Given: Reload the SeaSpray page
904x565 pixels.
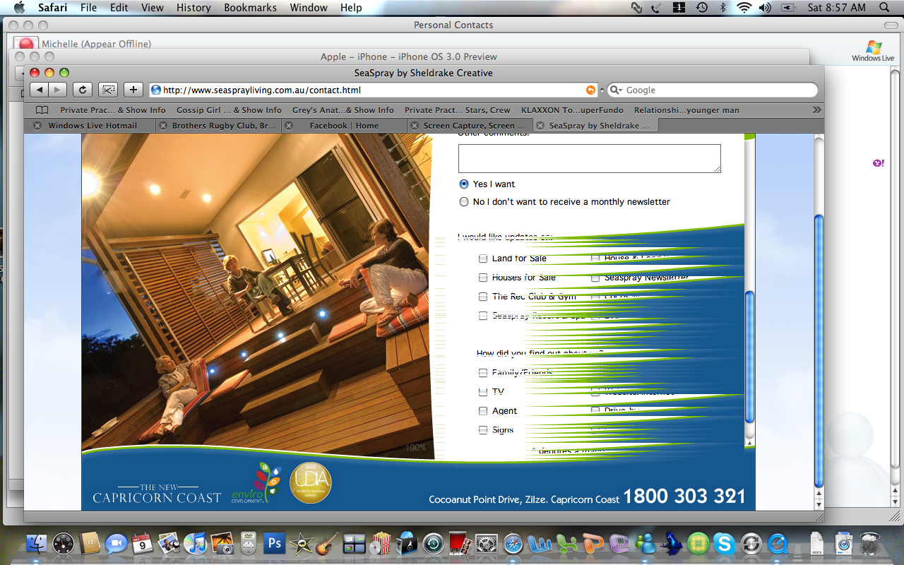Looking at the screenshot, I should coord(83,90).
